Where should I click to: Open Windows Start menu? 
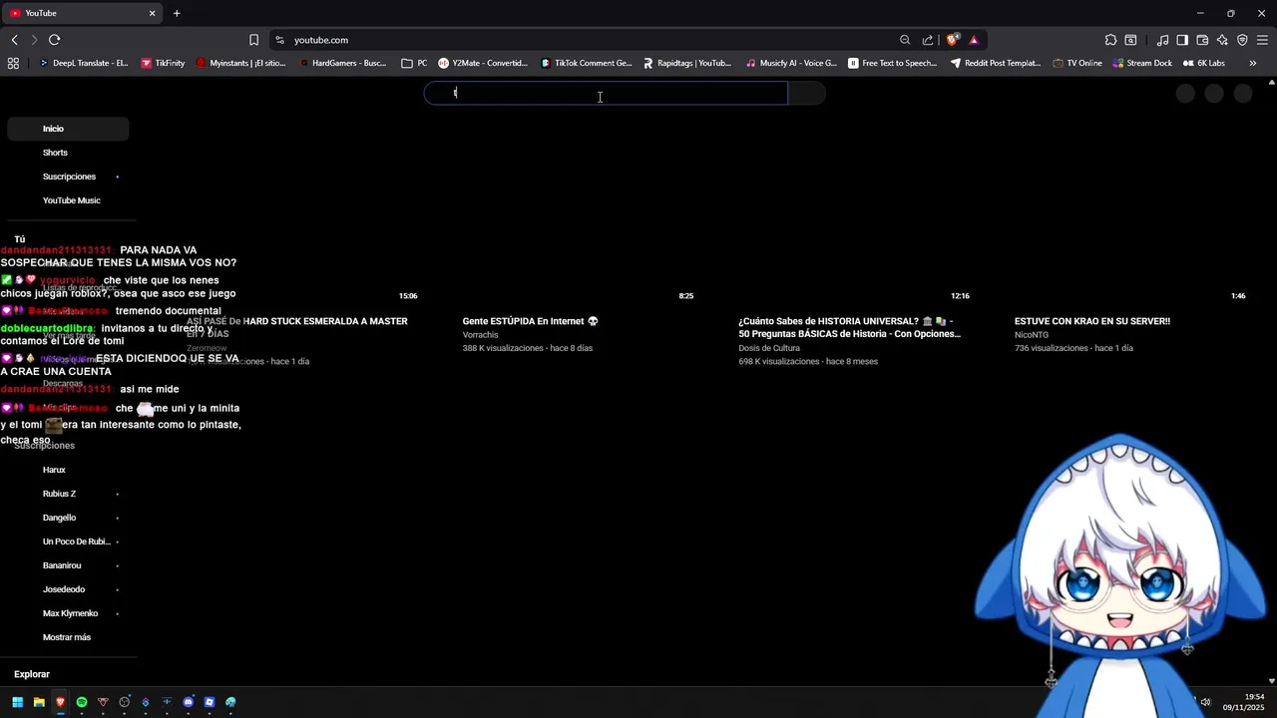pyautogui.click(x=17, y=702)
